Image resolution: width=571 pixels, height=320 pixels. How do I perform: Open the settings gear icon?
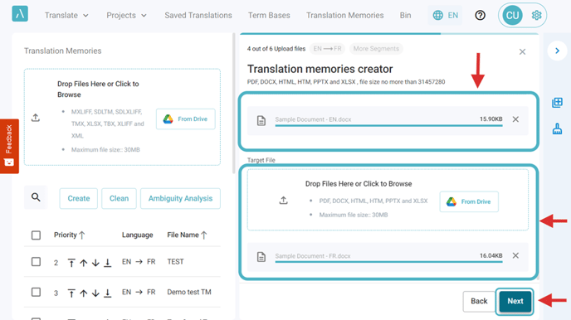(x=536, y=15)
